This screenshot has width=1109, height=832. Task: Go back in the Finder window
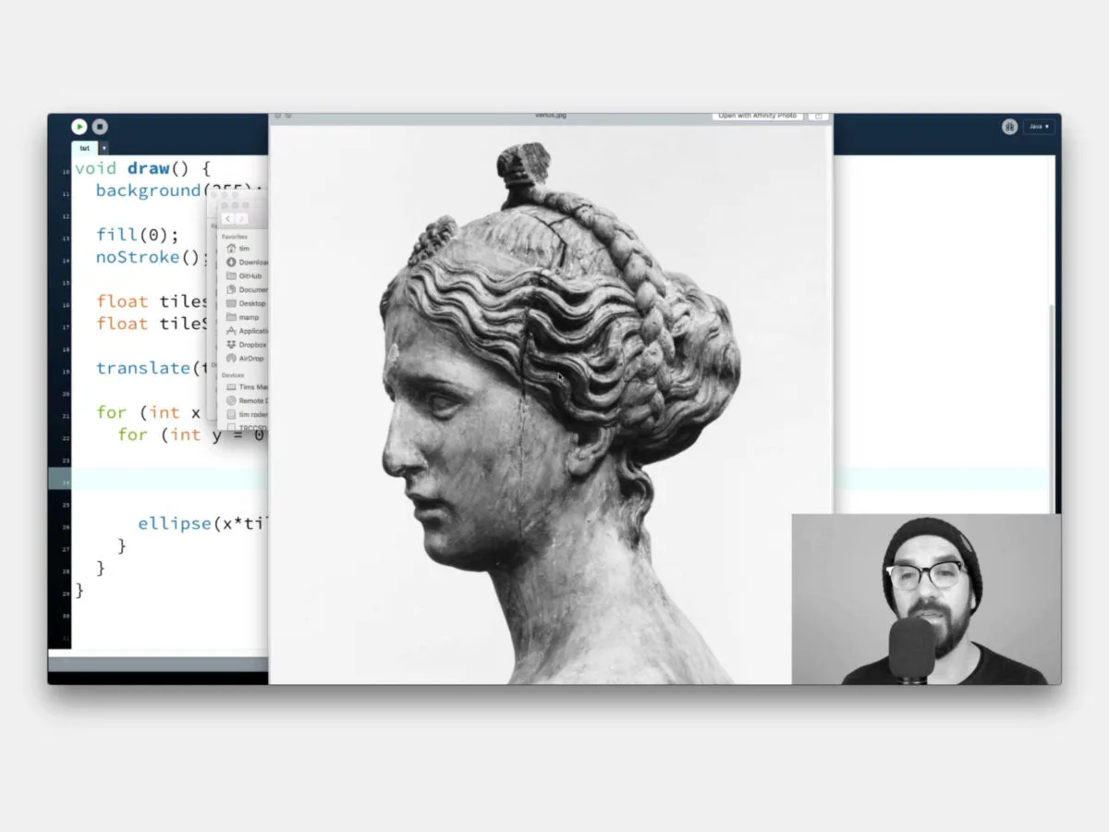point(227,219)
